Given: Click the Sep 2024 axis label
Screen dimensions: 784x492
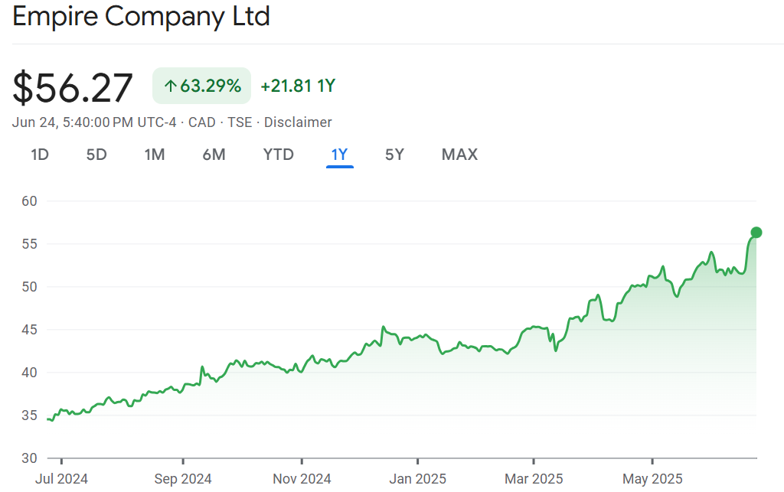Looking at the screenshot, I should (183, 479).
